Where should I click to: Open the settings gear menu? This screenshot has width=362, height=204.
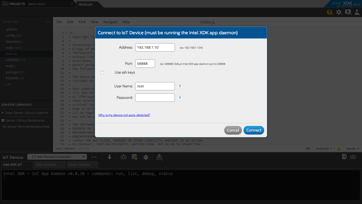[x=339, y=12]
